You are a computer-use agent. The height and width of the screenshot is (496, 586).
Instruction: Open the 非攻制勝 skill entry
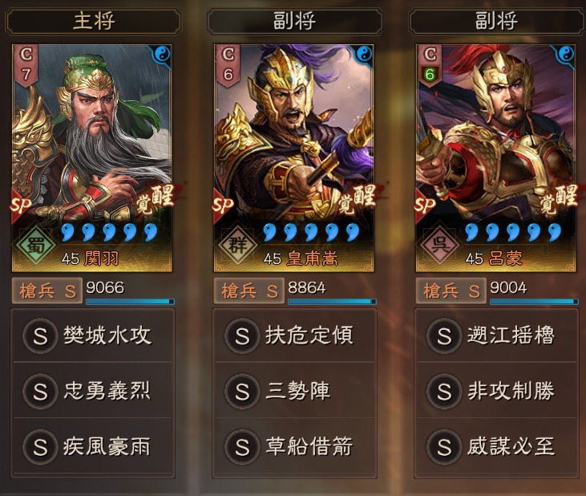click(496, 391)
